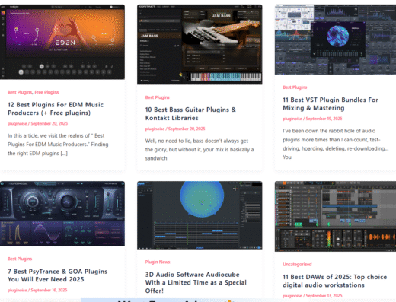Click 'Best Plugins' category above VST Bundles article
Viewport: 396px width, 302px height.
295,87
